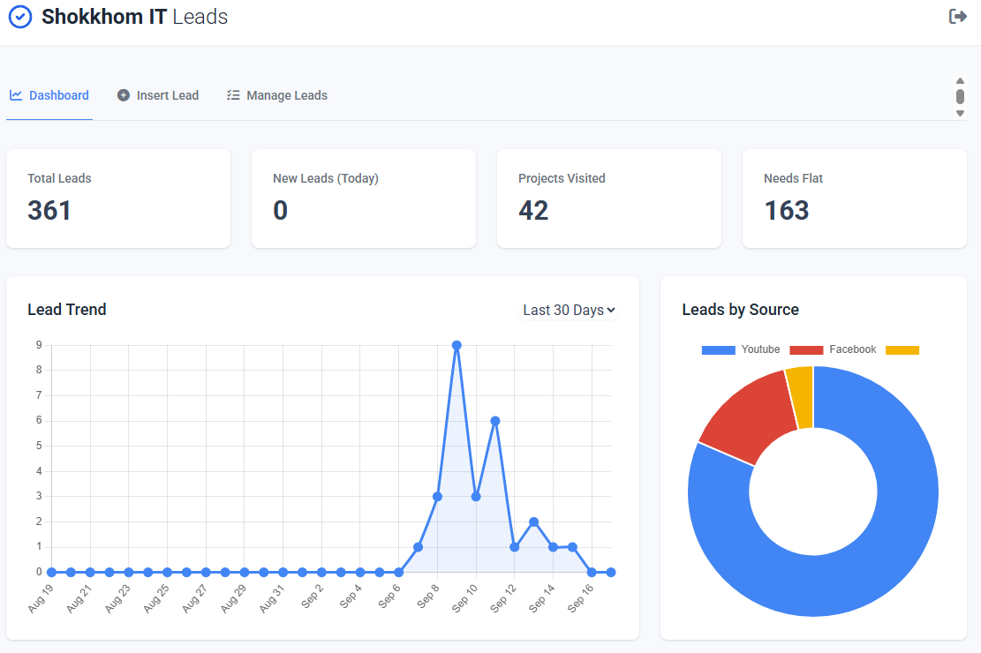981x653 pixels.
Task: Click the plus icon next to Insert Lead
Action: (122, 94)
